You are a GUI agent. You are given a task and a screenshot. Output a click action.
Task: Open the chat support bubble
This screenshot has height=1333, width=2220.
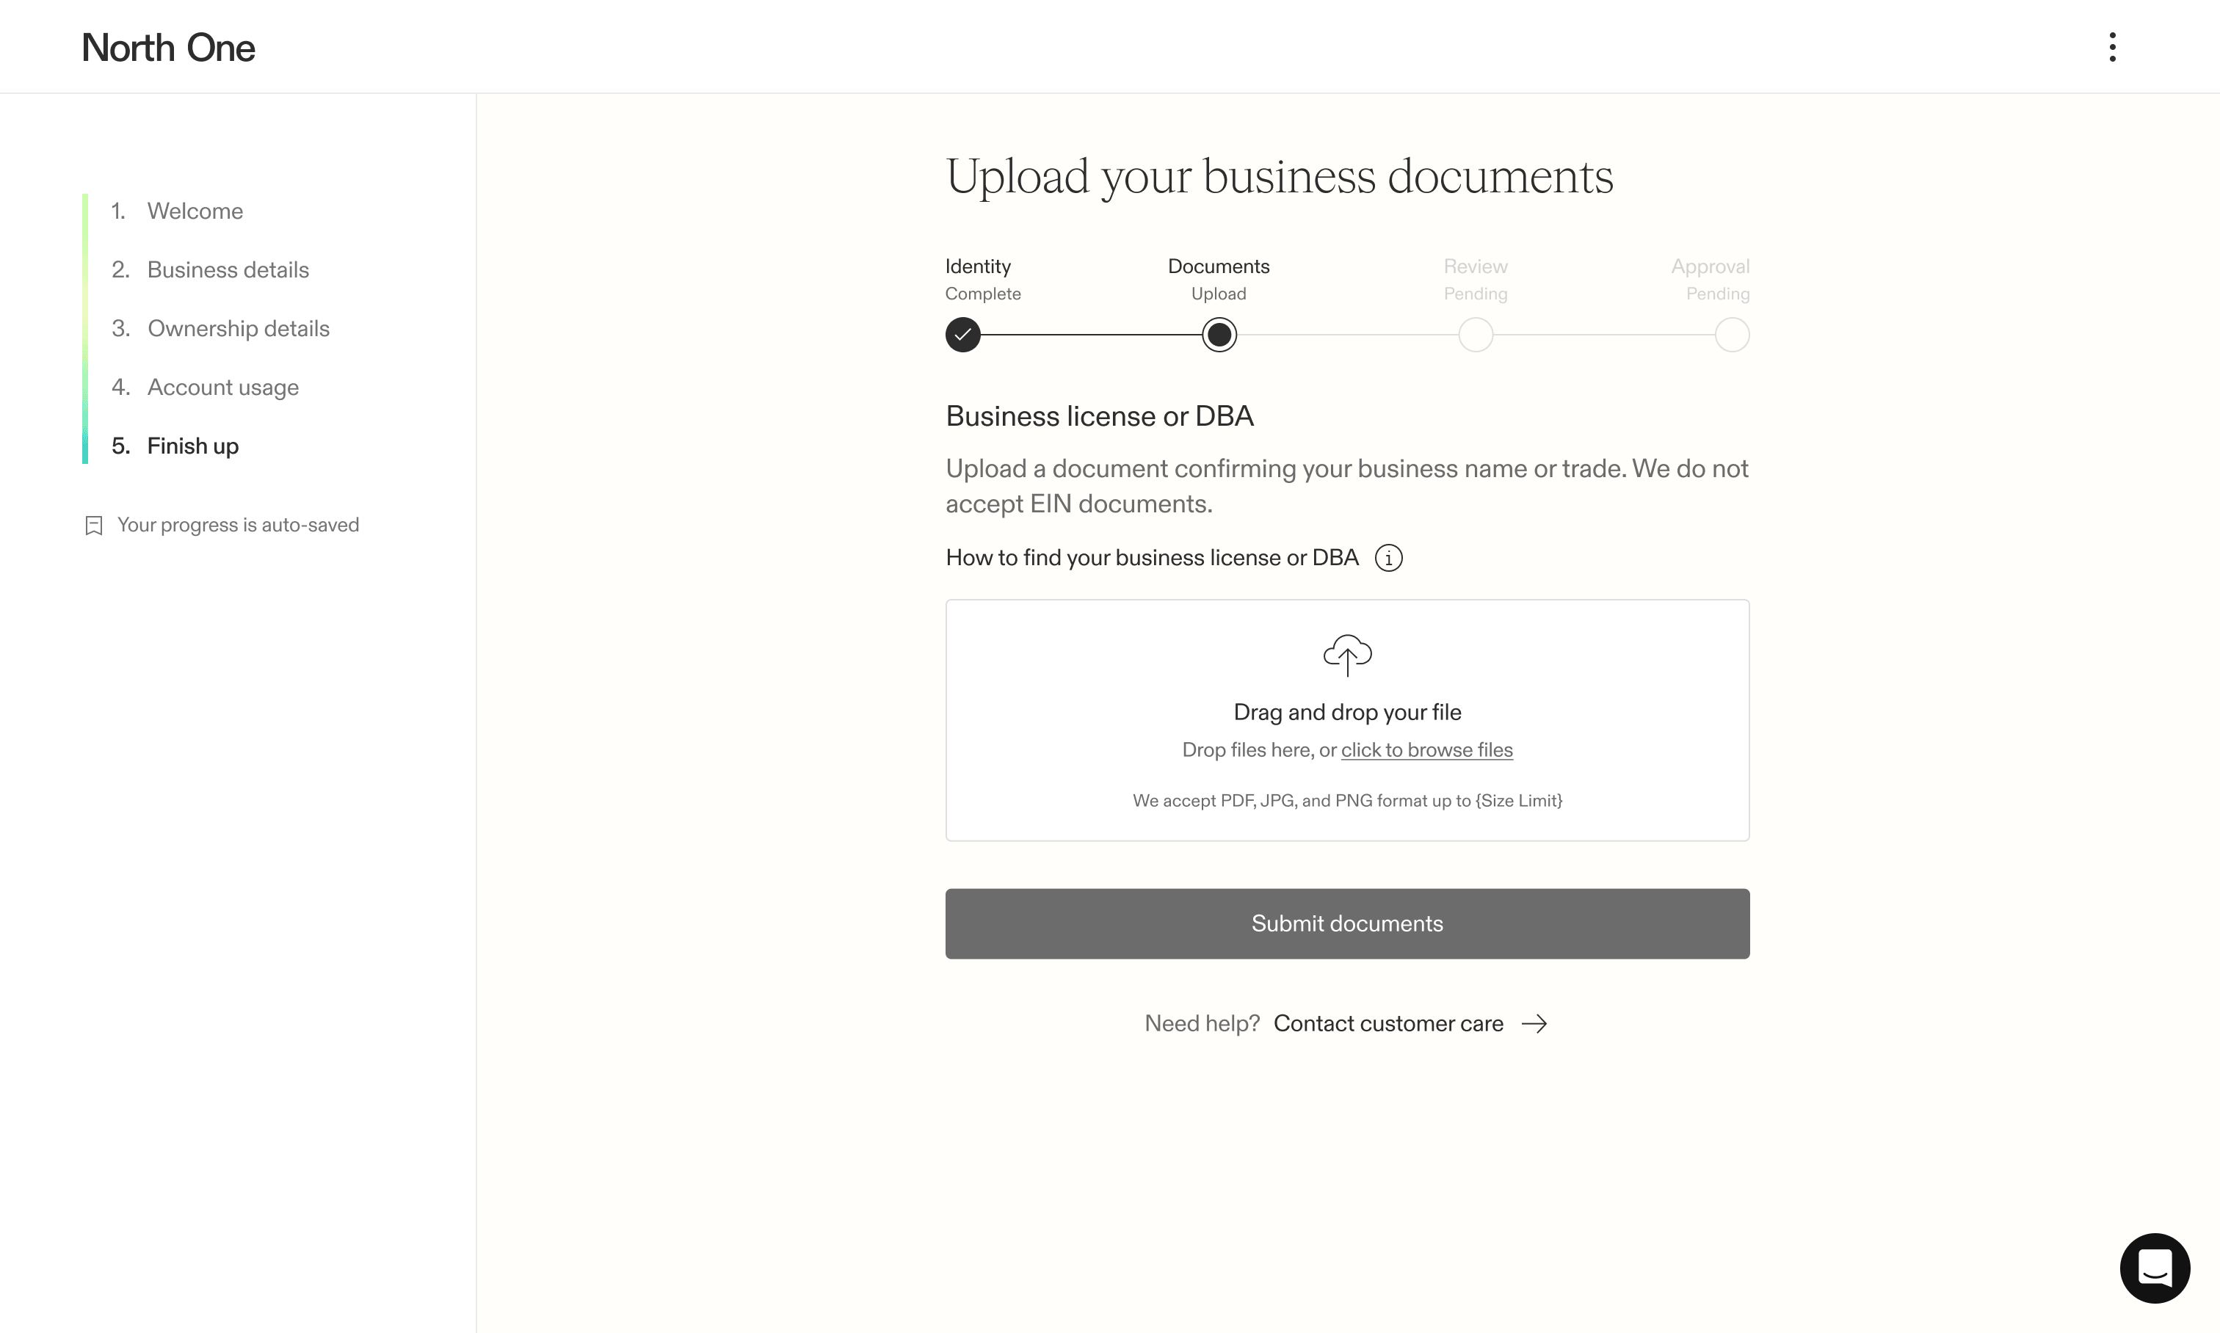pyautogui.click(x=2155, y=1268)
